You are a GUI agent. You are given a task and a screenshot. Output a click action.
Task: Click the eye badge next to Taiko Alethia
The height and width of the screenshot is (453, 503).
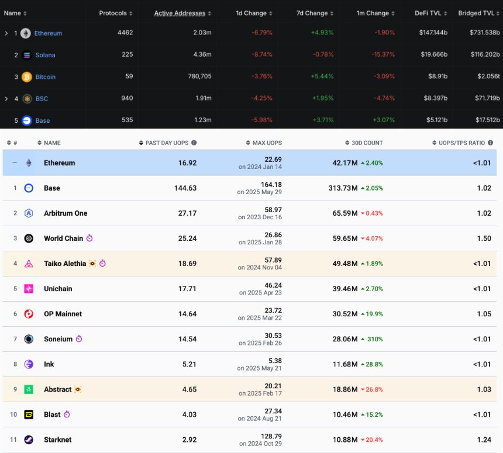(x=92, y=264)
